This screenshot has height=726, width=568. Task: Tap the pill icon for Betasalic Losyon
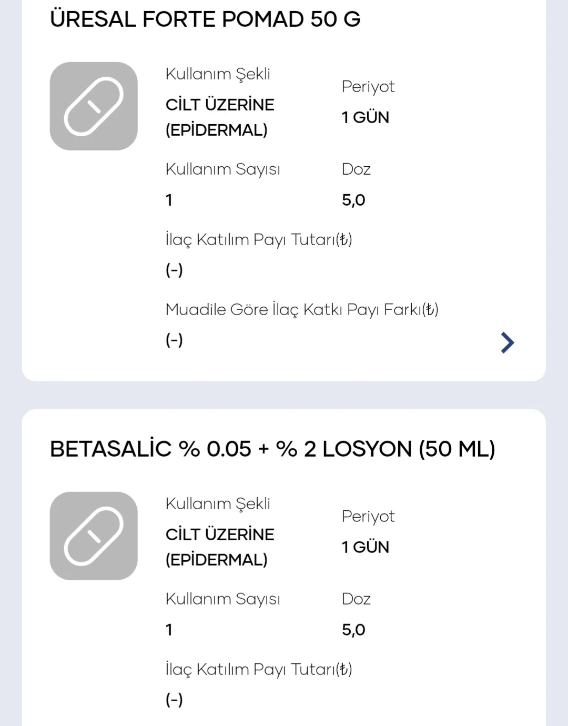pyautogui.click(x=94, y=536)
